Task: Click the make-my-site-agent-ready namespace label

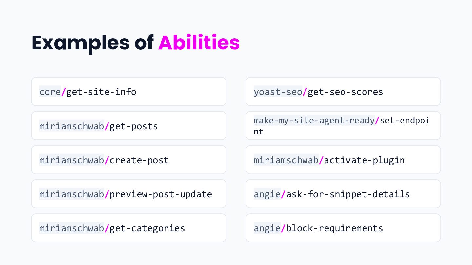Action: coord(314,120)
